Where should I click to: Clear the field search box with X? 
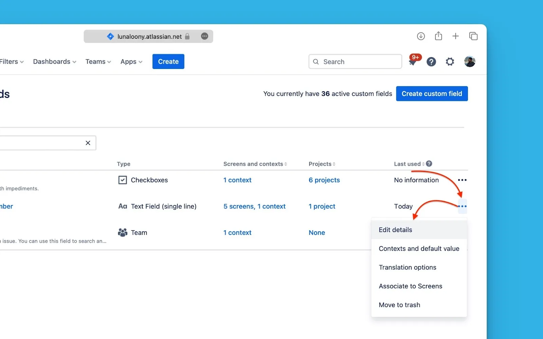pos(88,143)
